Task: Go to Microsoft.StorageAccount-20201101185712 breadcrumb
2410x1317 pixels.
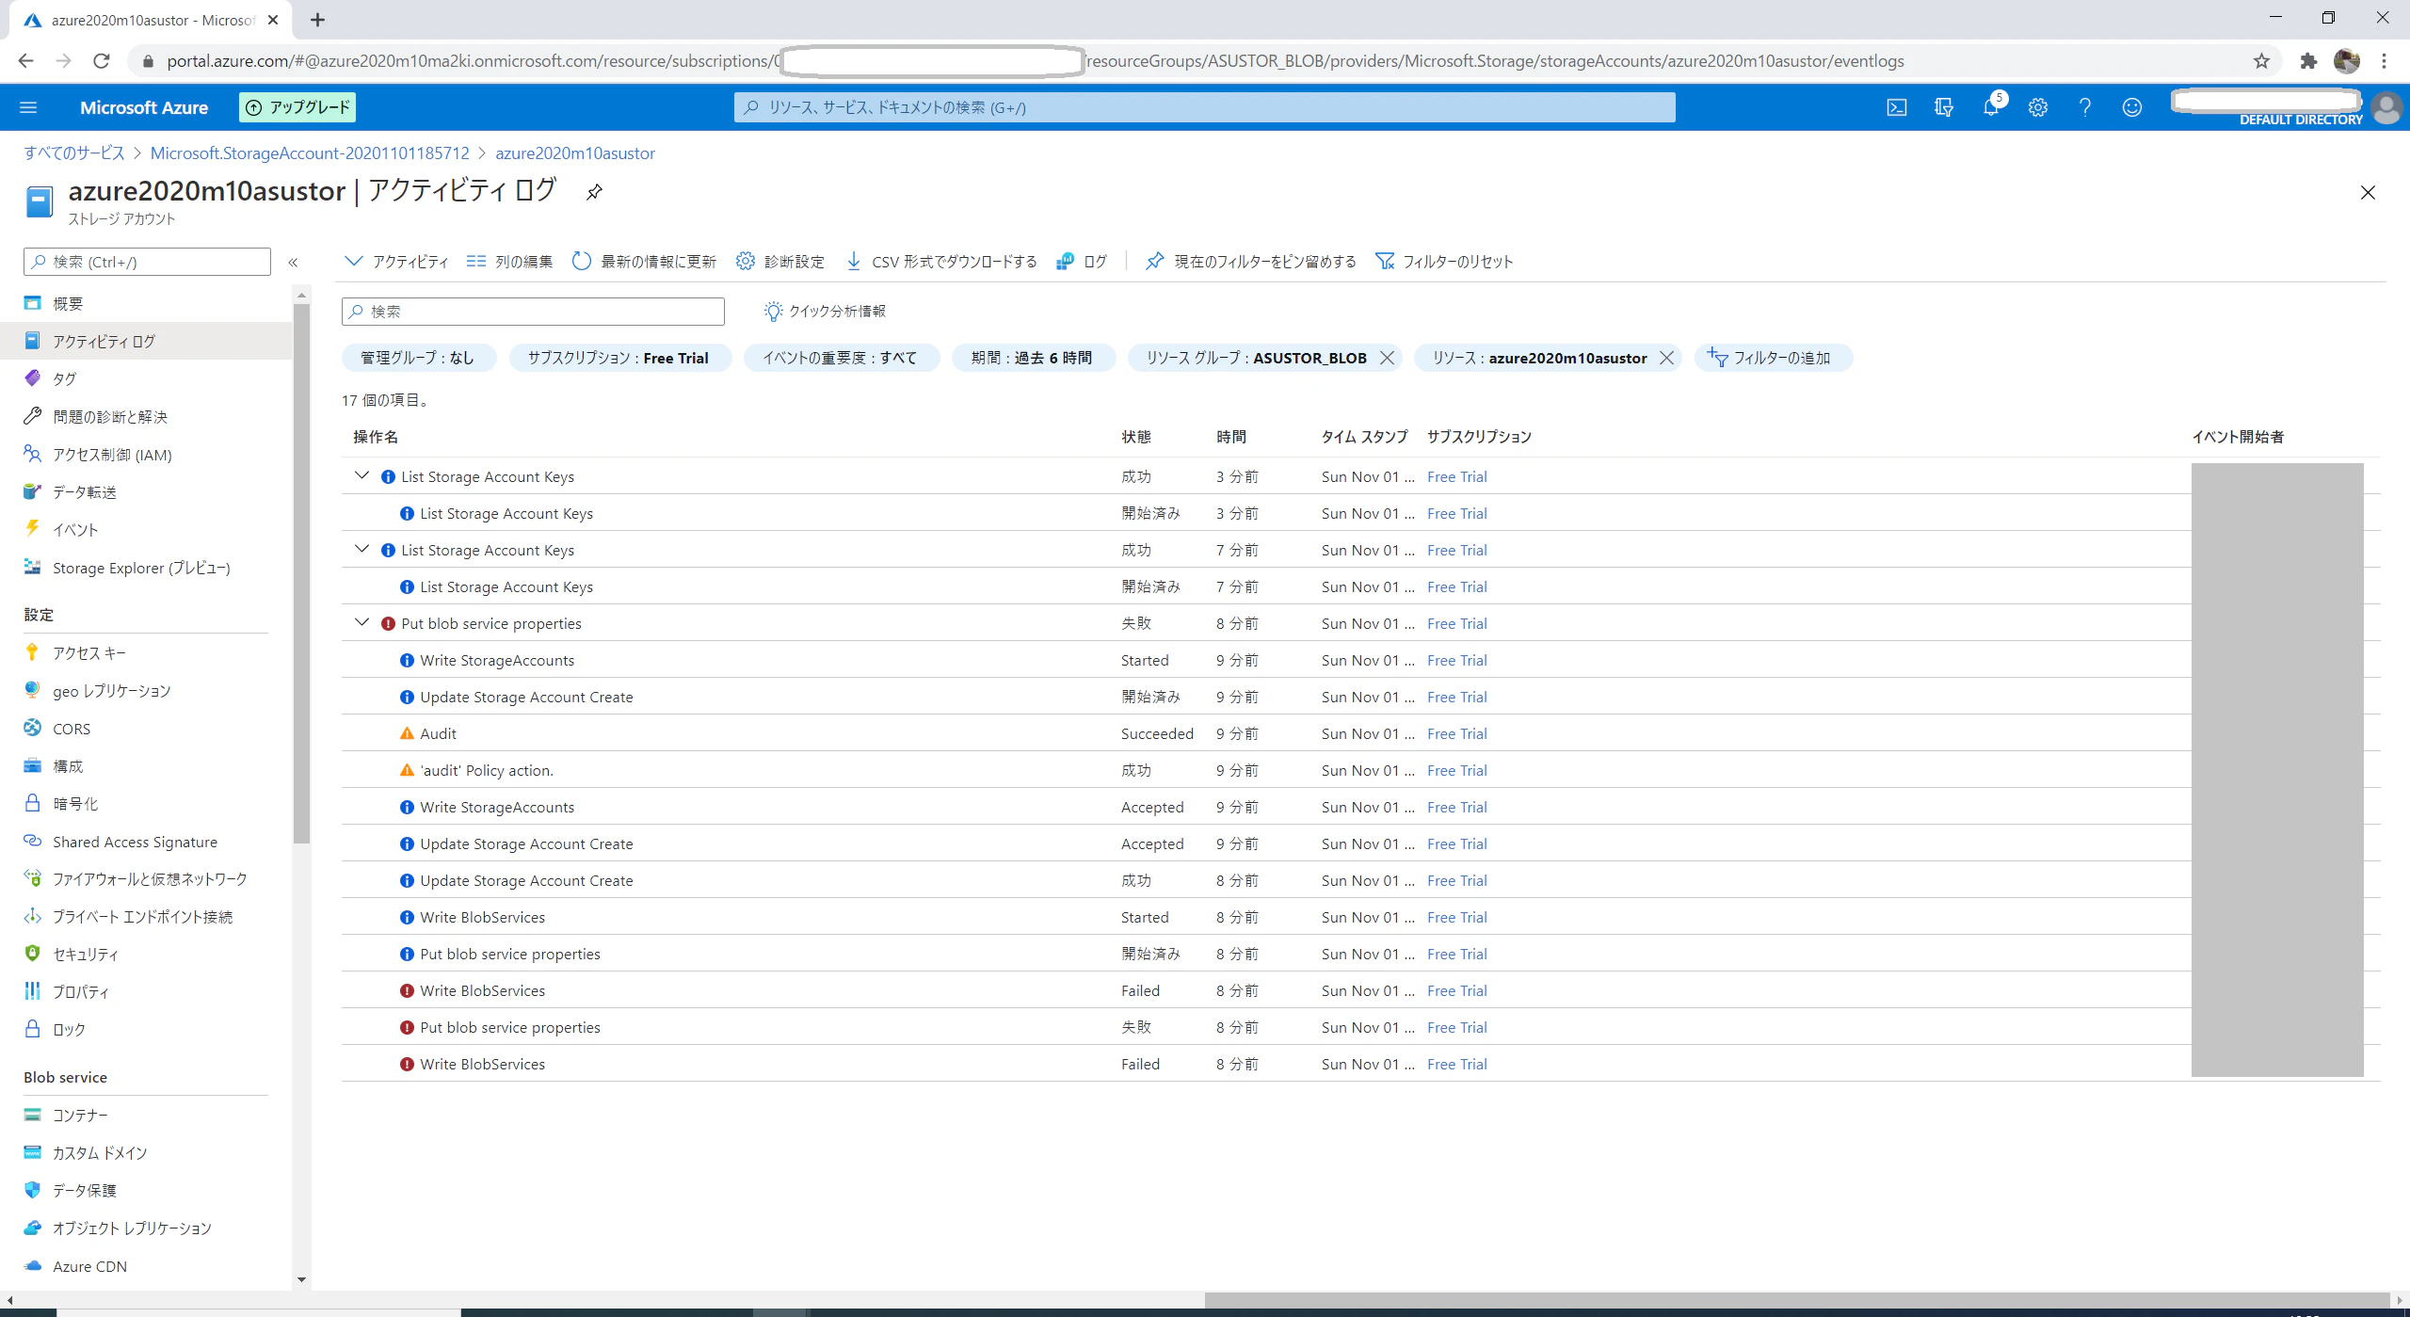Action: click(310, 153)
